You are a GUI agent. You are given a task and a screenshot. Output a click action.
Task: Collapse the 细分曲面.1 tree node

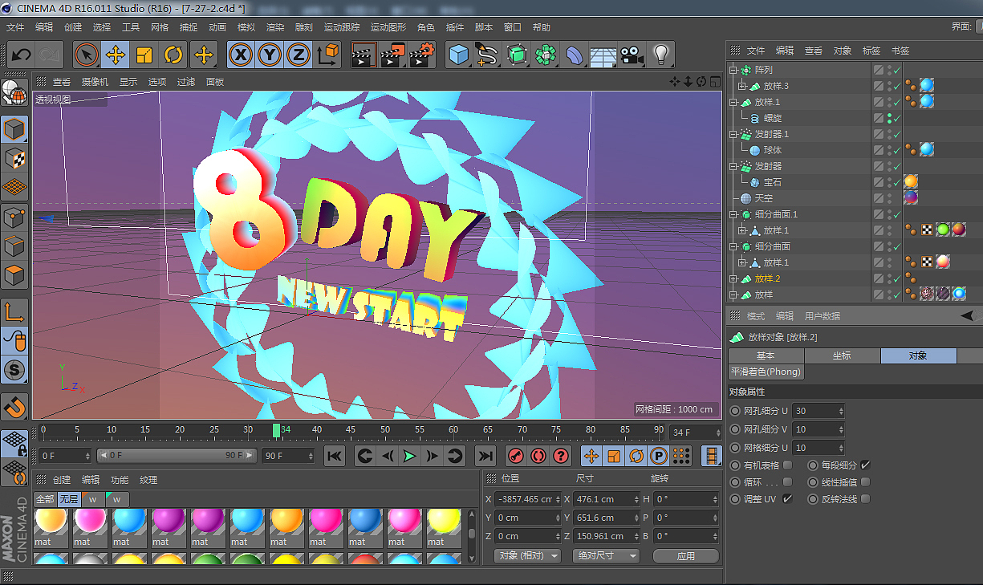(x=733, y=214)
